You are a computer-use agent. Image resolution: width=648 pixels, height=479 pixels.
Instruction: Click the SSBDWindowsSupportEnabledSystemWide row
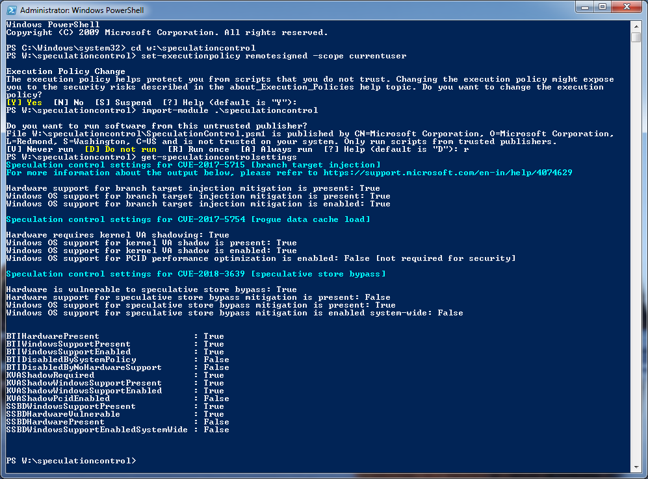[x=118, y=430]
